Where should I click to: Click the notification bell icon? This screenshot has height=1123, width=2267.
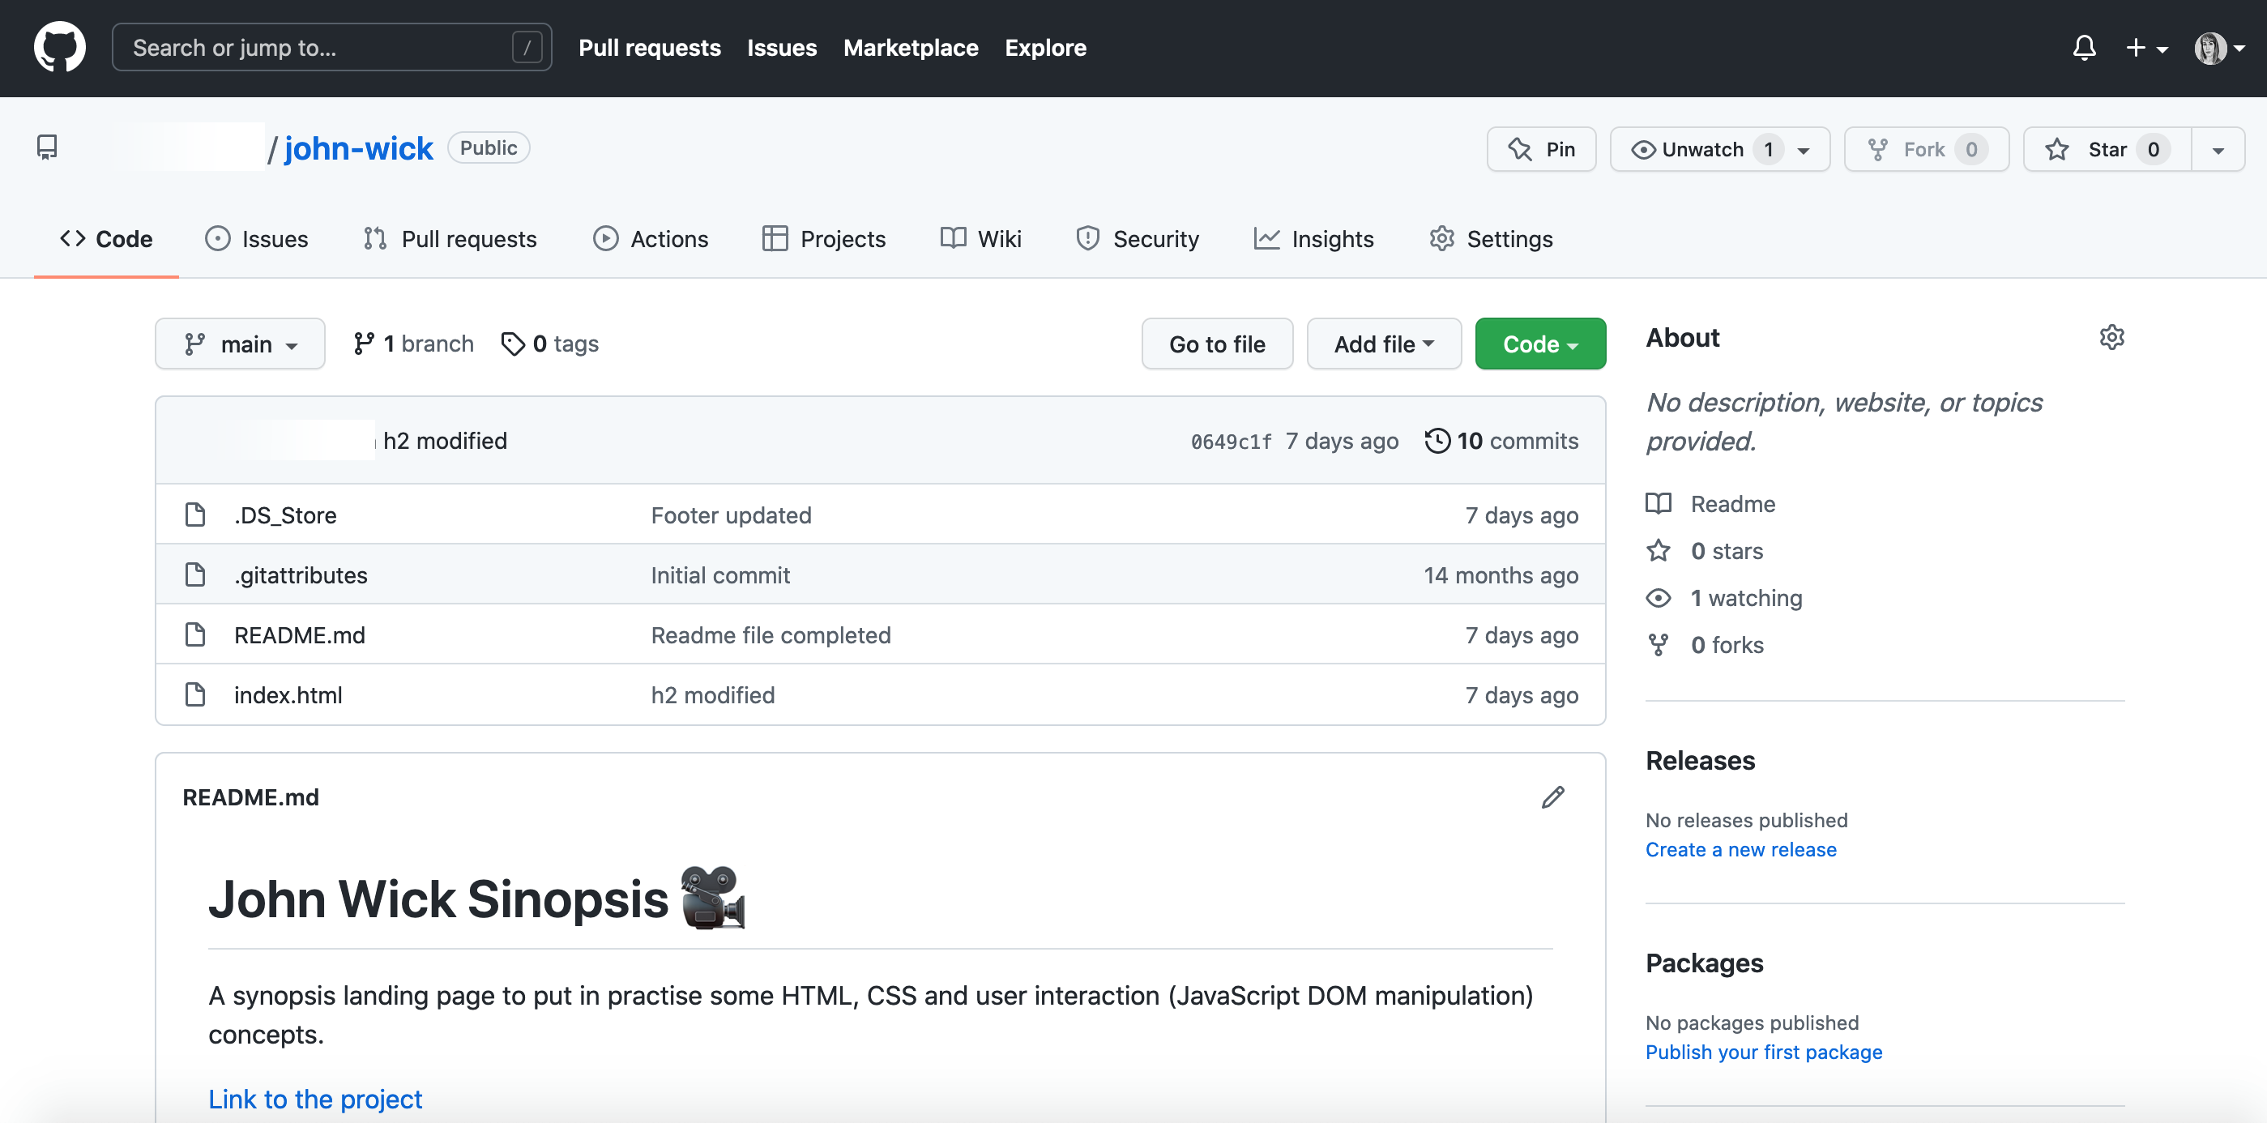2085,48
